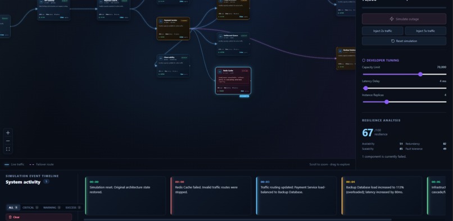This screenshot has height=221, width=453.
Task: Open the 'Traffic routing updated' timeline event
Action: point(296,196)
